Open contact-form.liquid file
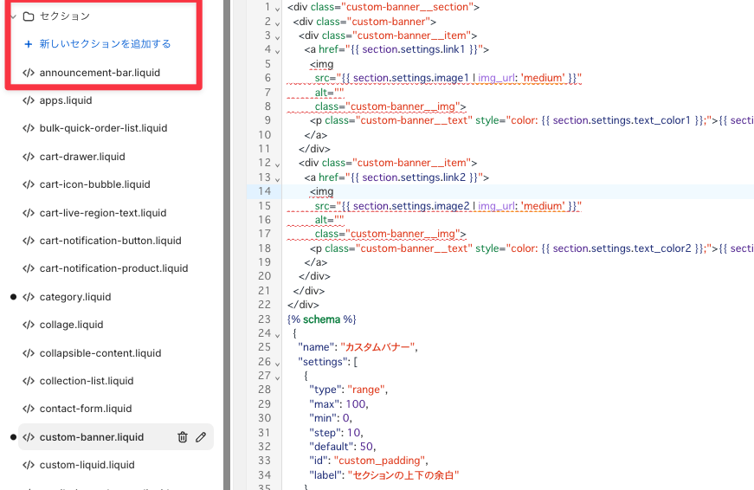 86,409
